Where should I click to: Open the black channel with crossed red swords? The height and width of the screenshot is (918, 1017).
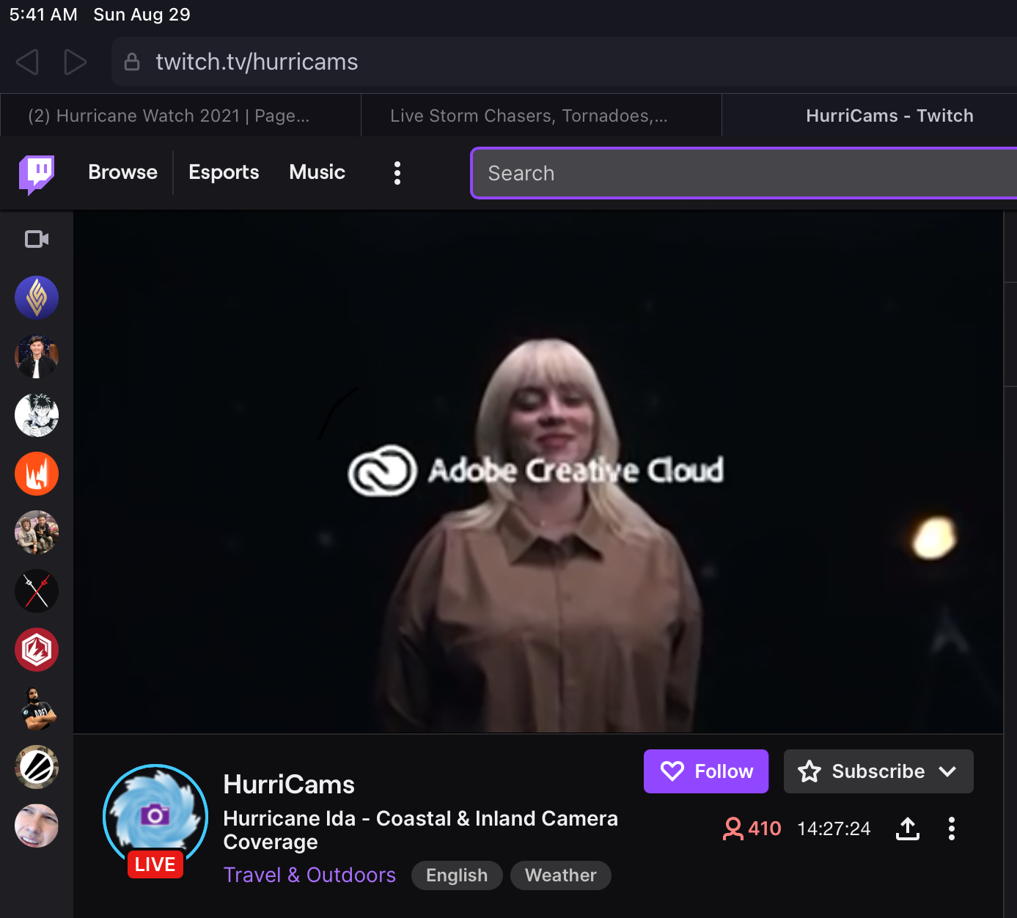[37, 591]
